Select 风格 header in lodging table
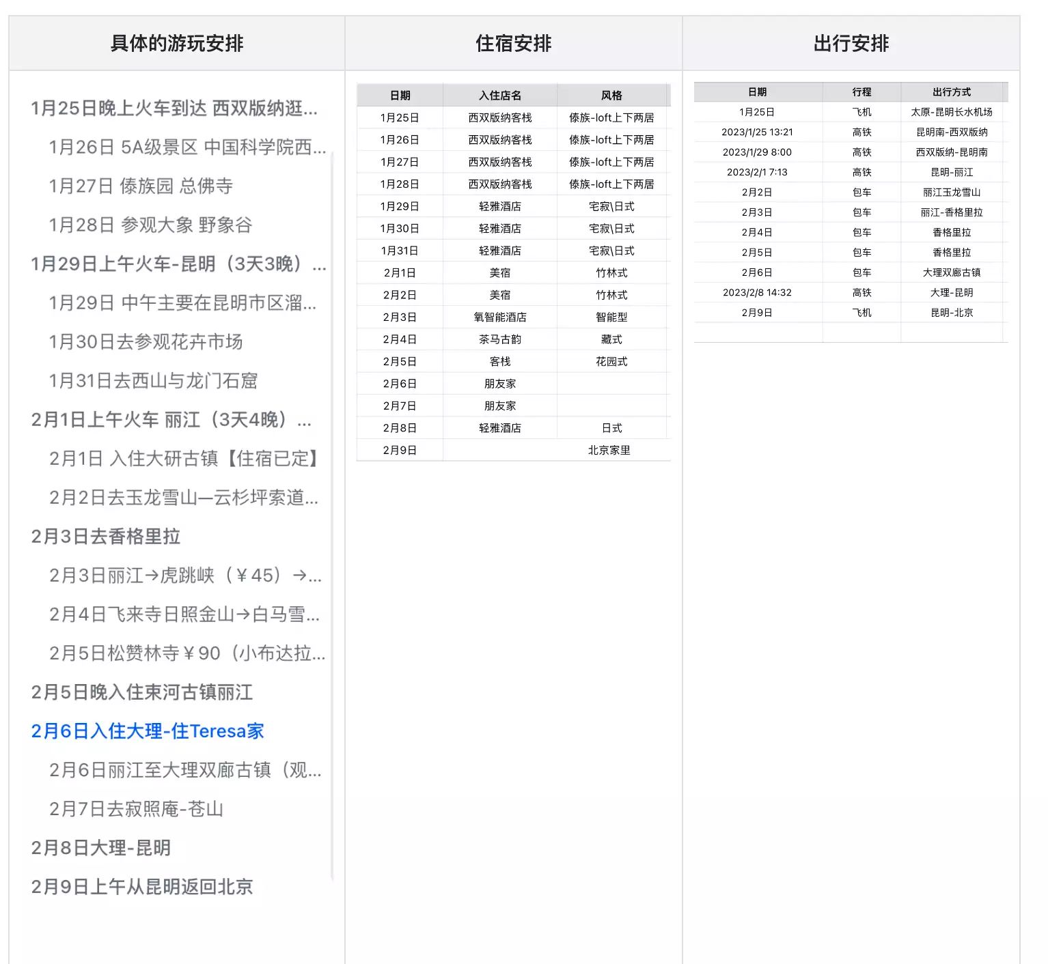The height and width of the screenshot is (964, 1048). point(611,96)
